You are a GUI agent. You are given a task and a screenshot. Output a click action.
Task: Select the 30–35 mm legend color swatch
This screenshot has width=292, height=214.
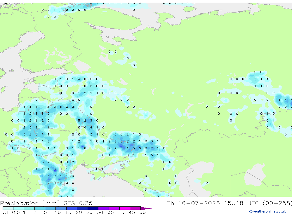[104, 208]
